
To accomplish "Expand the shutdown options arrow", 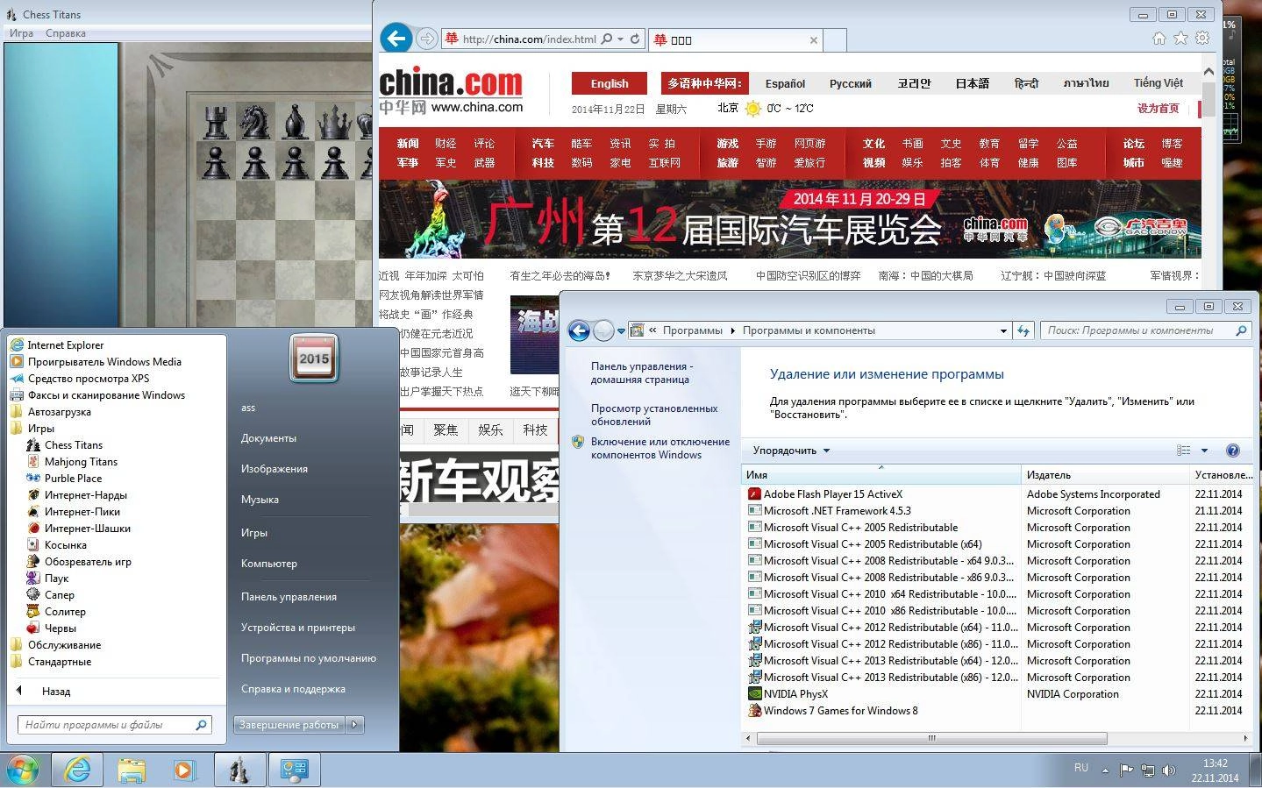I will pyautogui.click(x=354, y=725).
